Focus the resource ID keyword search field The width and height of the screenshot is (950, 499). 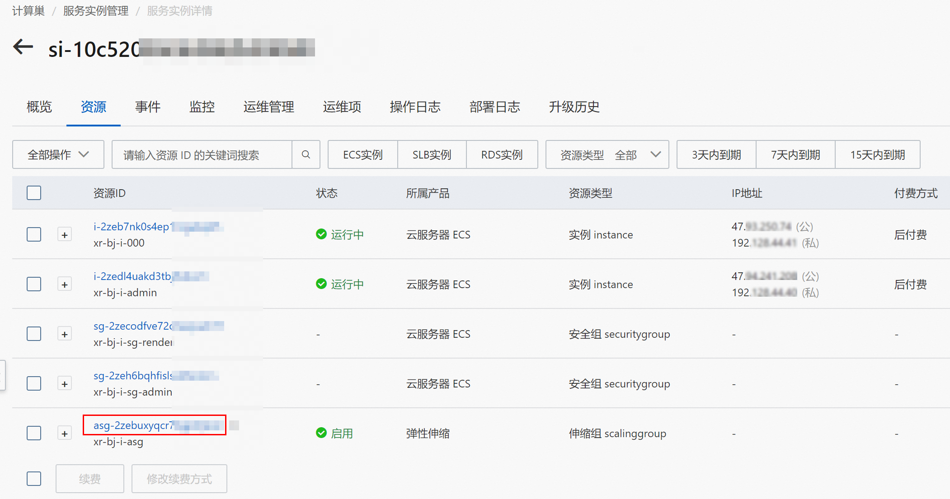202,154
